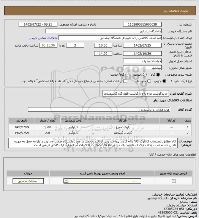Click the general description field خریدگوشت مرغ تازه
Screen dimensions: 199x218
(136, 93)
